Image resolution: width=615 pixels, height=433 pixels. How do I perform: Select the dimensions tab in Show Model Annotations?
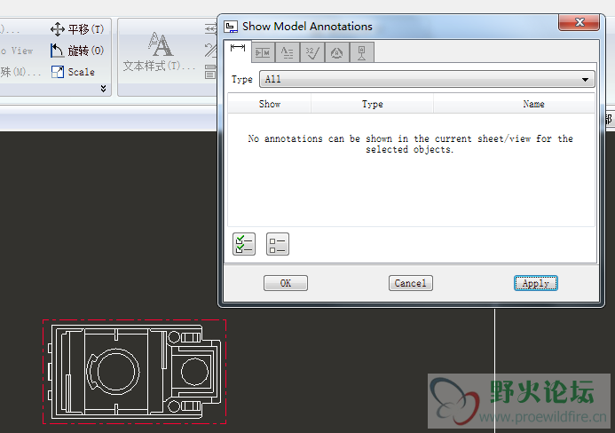(x=238, y=51)
